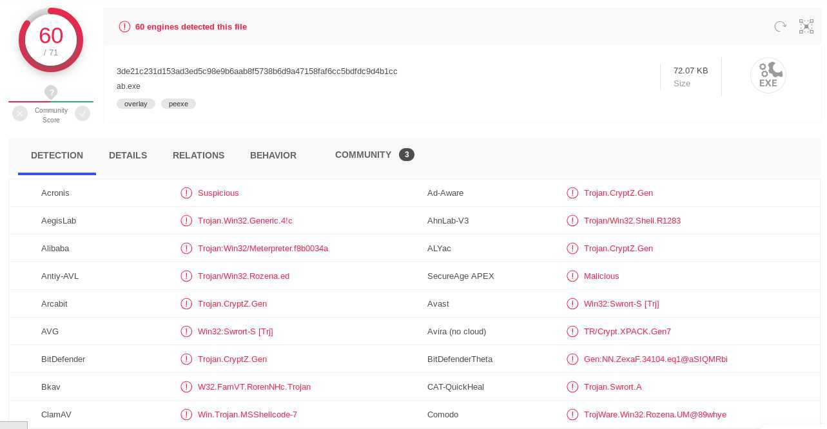Click the community score question mark
Screen dimensions: 827x429
click(51, 92)
